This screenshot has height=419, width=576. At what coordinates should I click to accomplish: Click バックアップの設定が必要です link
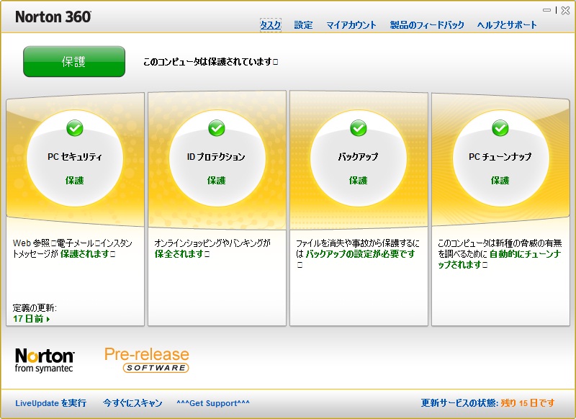(361, 254)
